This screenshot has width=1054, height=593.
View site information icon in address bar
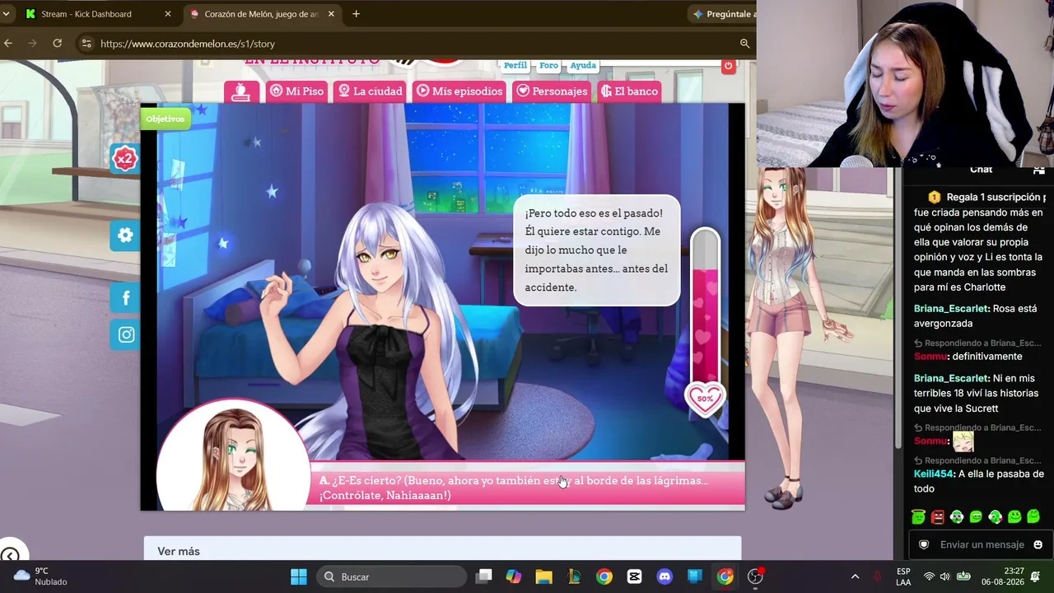[x=86, y=44]
